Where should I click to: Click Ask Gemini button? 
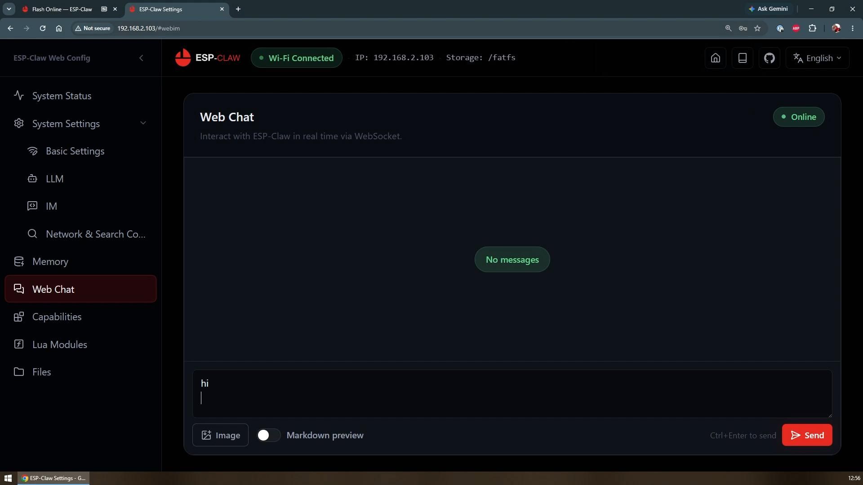click(x=768, y=9)
